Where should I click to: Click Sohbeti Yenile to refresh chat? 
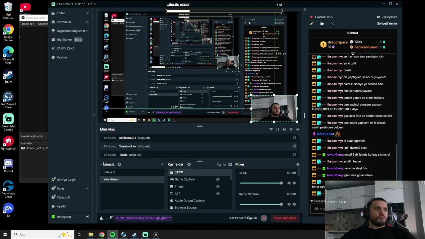387,24
